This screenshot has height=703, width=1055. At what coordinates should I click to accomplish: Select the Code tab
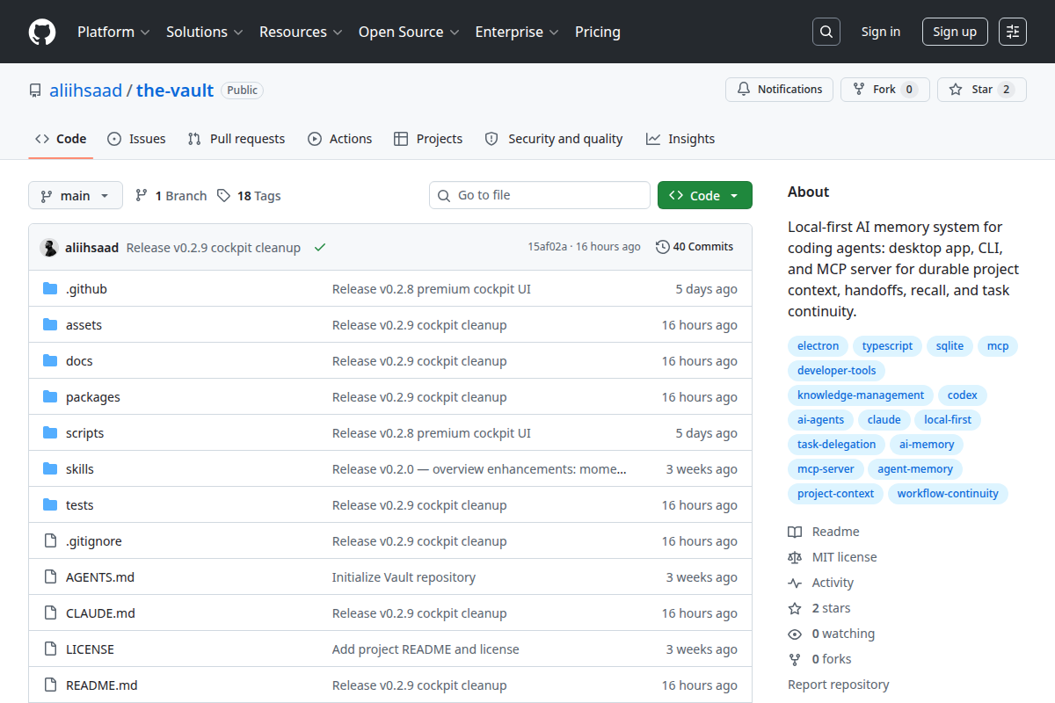click(61, 139)
